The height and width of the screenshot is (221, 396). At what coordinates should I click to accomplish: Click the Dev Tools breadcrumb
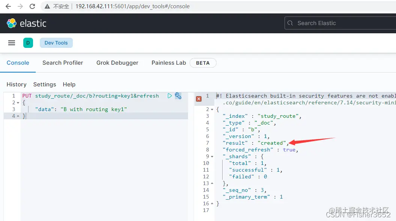click(x=56, y=43)
